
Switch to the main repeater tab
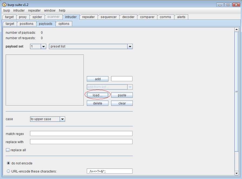point(88,17)
